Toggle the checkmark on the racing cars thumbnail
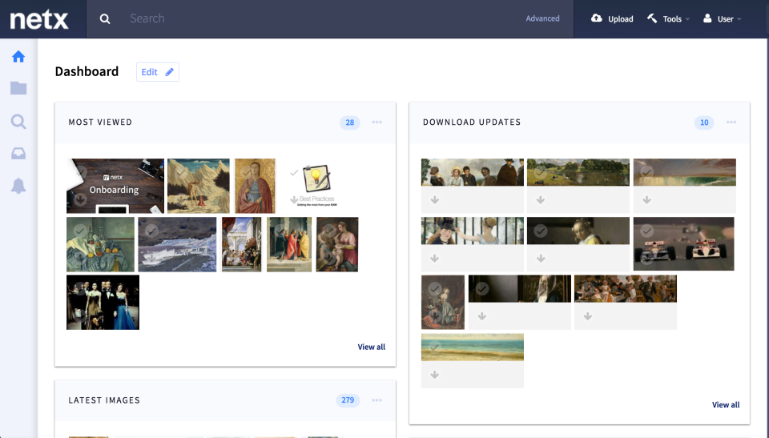The width and height of the screenshot is (769, 438). tap(647, 231)
